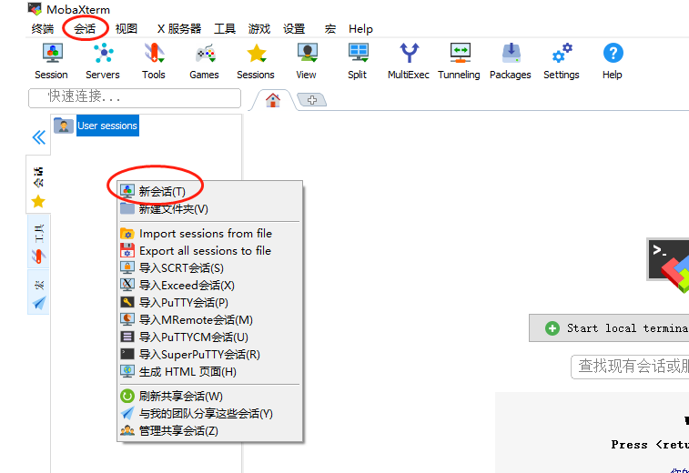Open the X 服务器 menu
The image size is (689, 473).
tap(179, 29)
